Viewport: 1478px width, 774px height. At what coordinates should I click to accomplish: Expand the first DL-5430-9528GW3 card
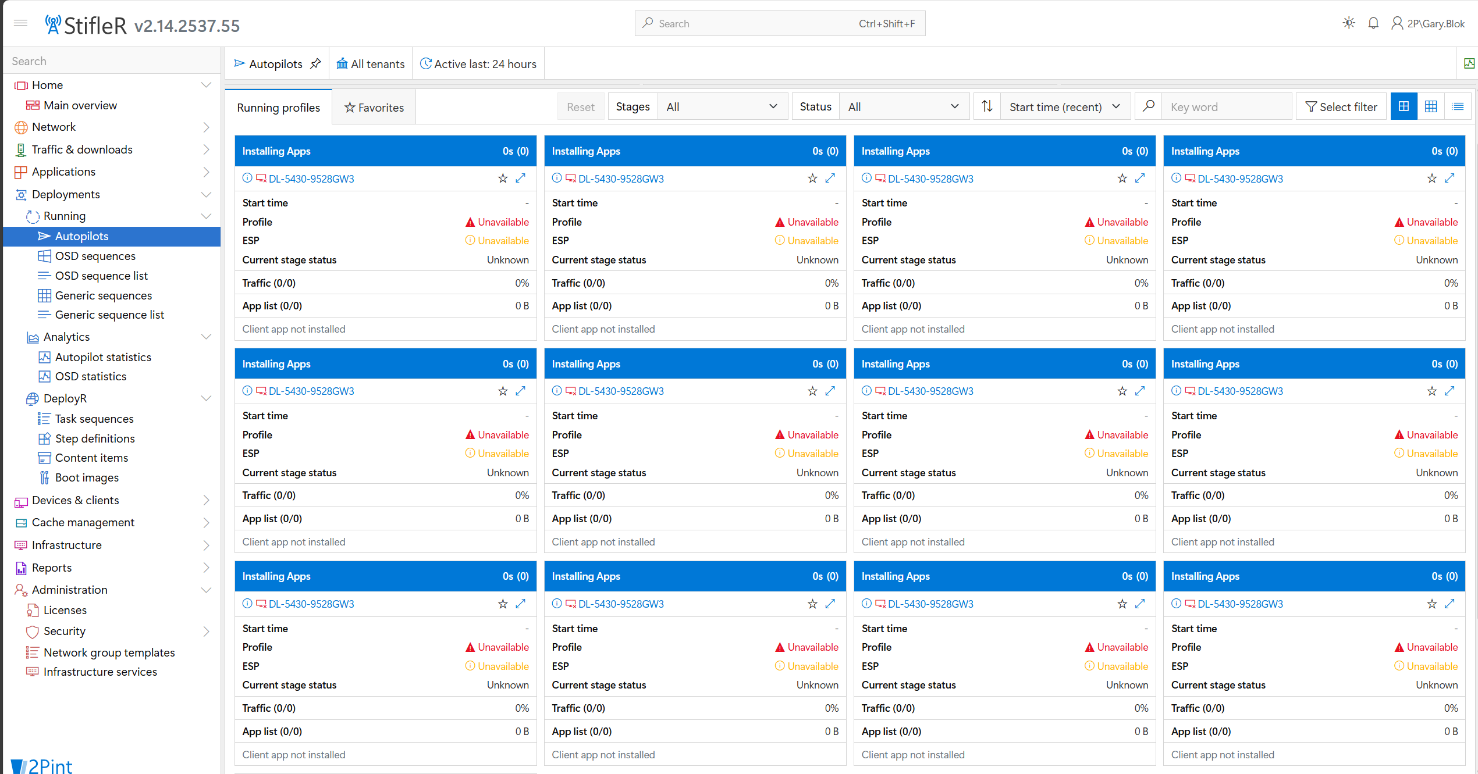point(521,179)
